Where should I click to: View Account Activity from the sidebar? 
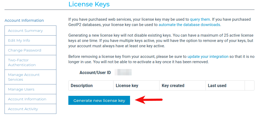(23, 109)
